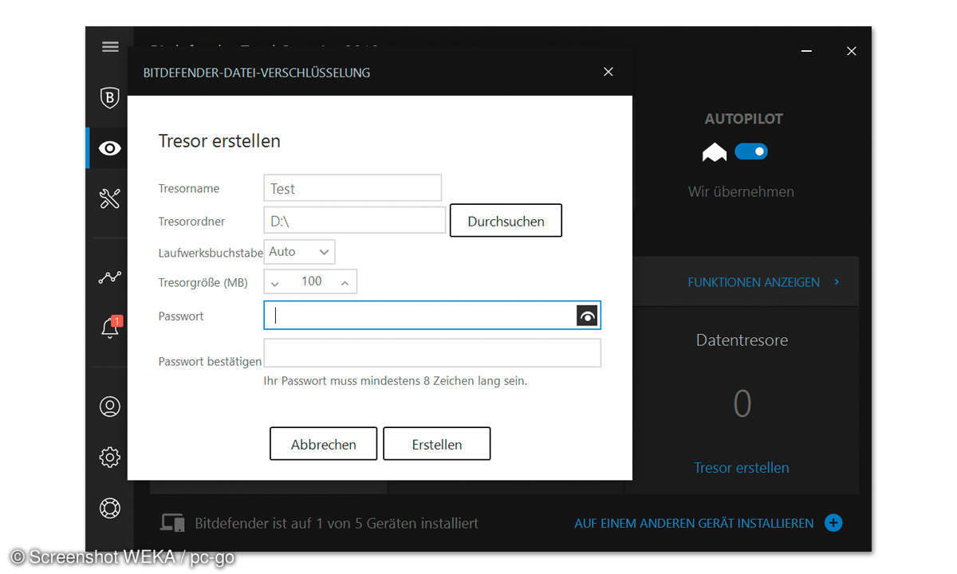Open the notifications bell icon

(x=110, y=327)
